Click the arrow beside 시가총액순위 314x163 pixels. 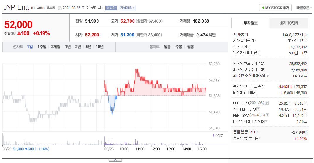256,40
